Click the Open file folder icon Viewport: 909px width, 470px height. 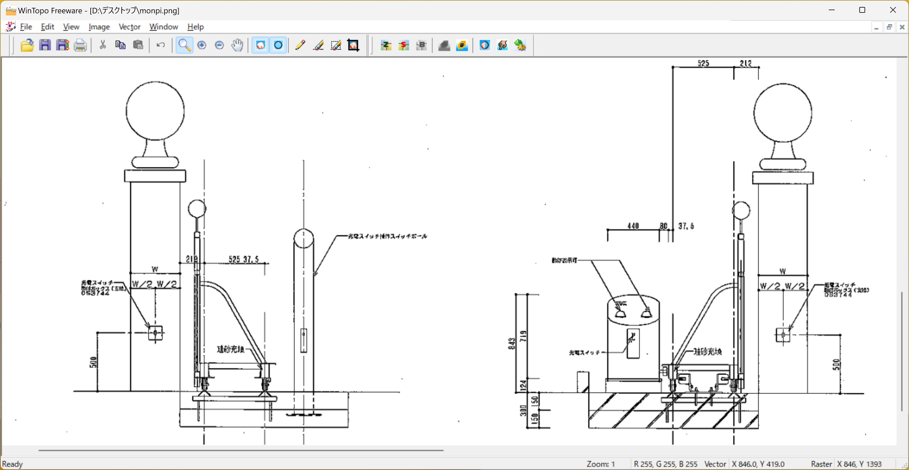[x=27, y=45]
